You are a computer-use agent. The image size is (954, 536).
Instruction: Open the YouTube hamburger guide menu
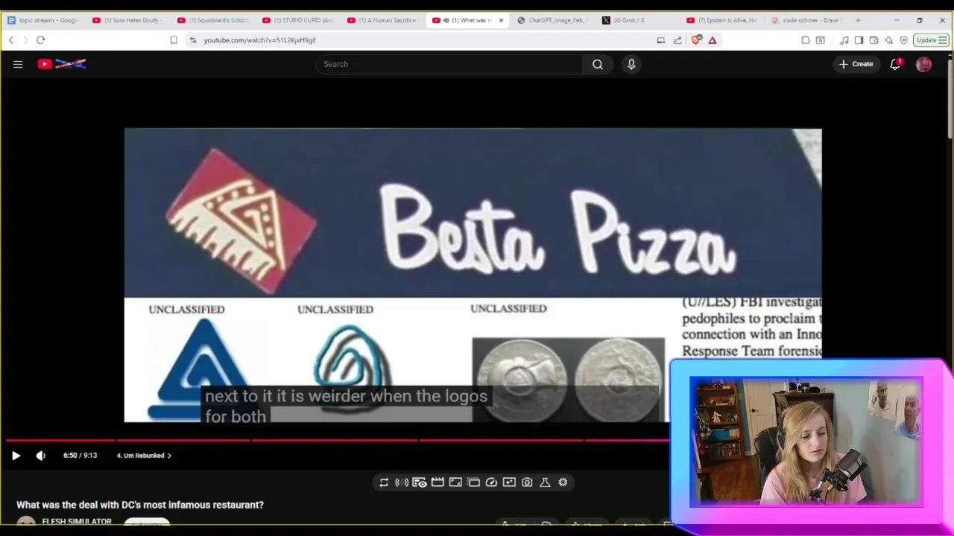18,64
